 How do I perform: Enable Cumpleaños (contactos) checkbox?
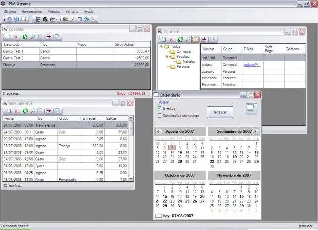coord(159,116)
